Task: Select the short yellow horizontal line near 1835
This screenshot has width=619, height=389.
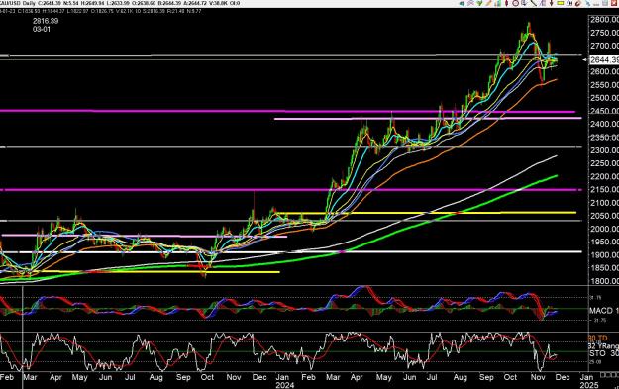Action: point(156,272)
